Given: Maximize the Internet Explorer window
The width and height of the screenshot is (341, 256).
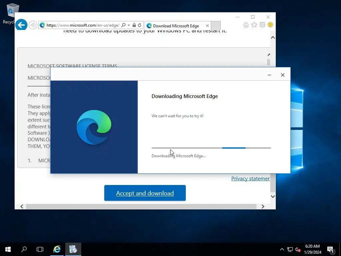Looking at the screenshot, I should pos(253,17).
